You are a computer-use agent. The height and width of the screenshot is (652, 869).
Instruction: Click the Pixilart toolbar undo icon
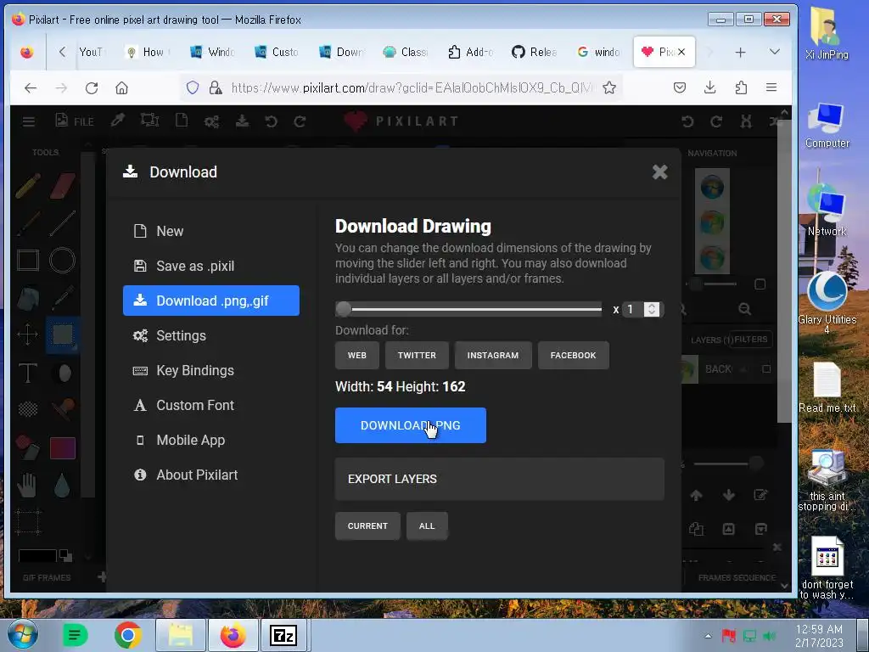click(271, 121)
